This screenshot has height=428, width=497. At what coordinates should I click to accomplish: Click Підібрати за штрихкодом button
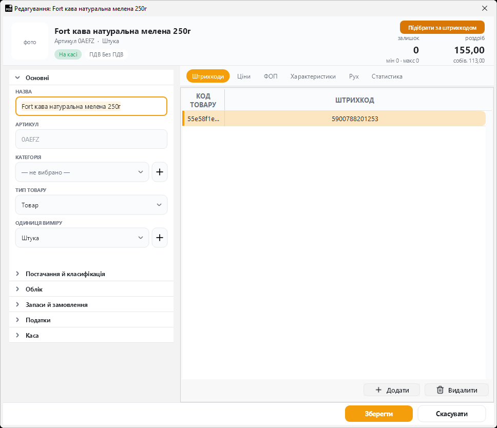442,28
